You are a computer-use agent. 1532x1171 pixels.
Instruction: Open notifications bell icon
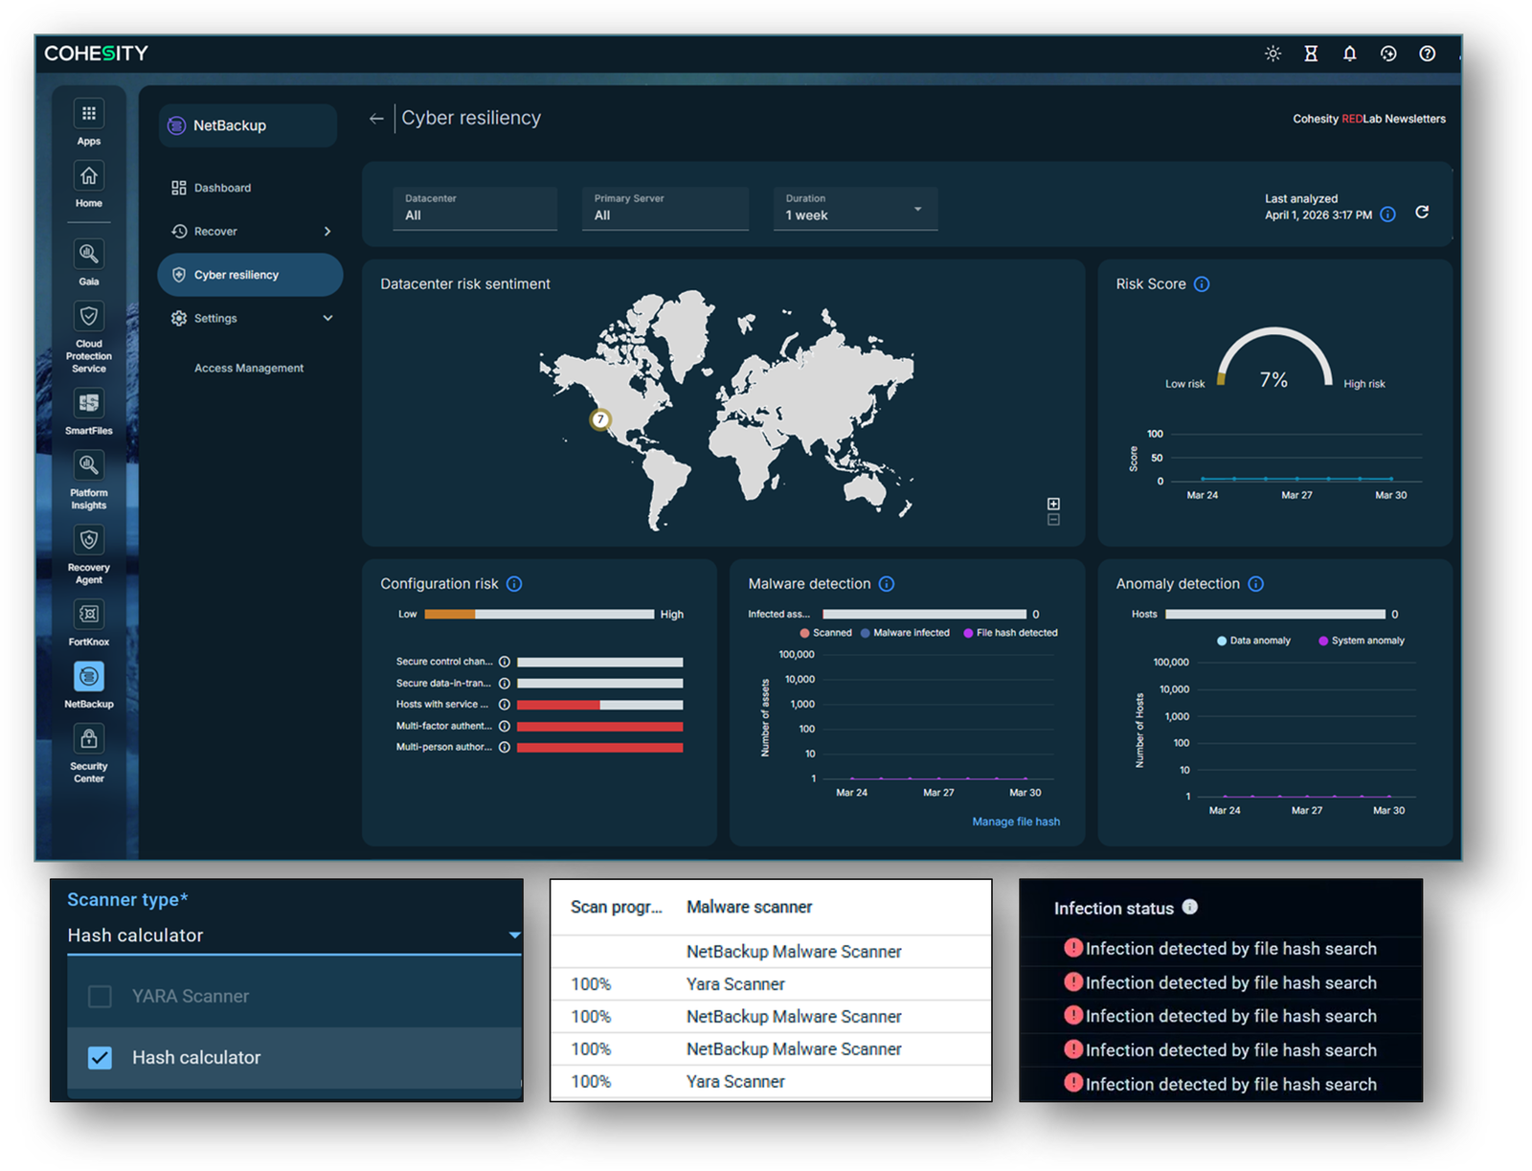[x=1349, y=54]
